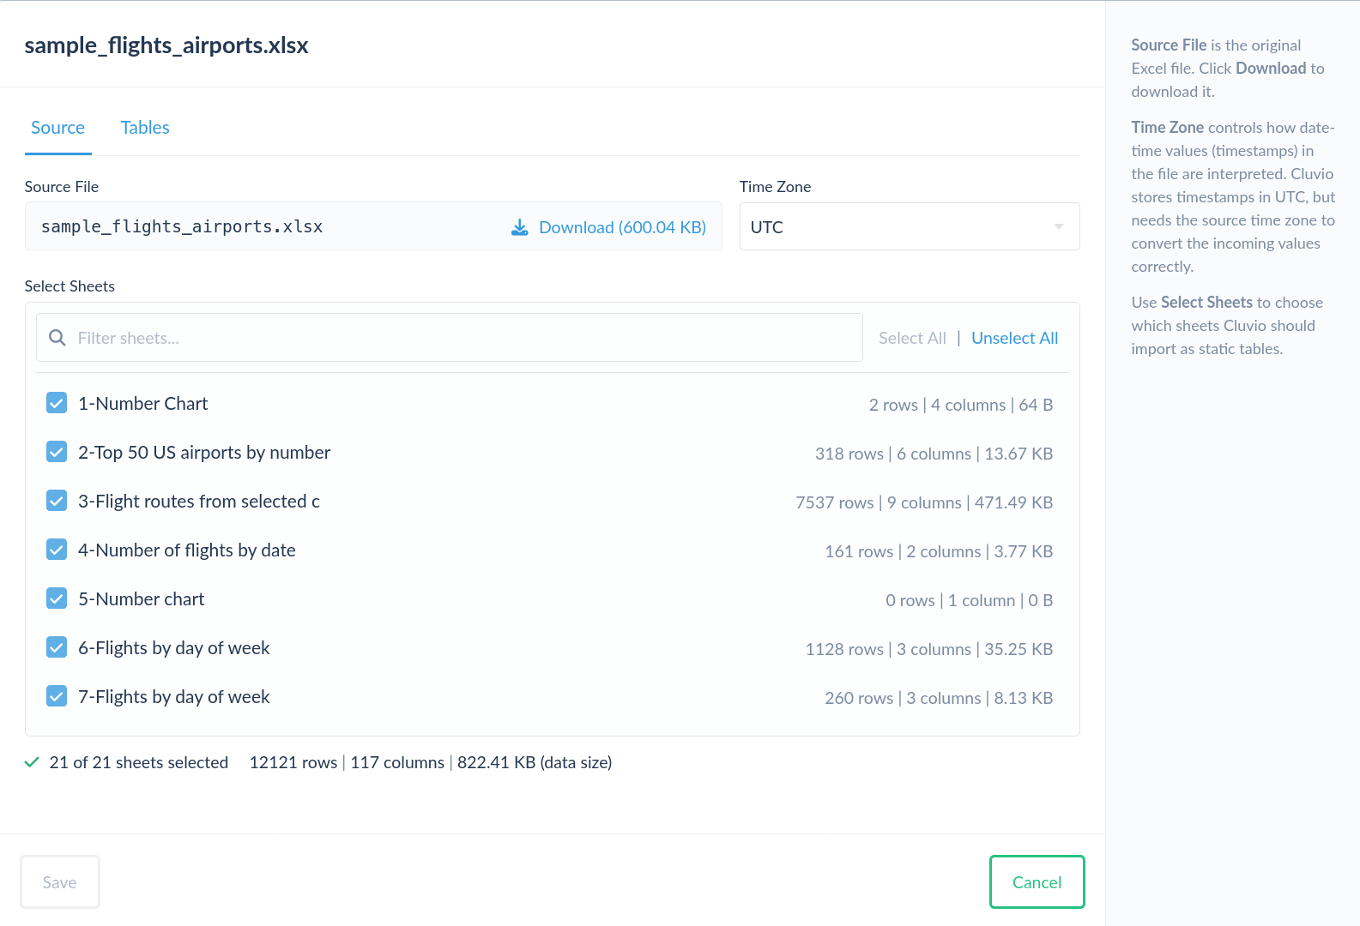Toggle the 3-Flight routes sheet checkbox
Image resolution: width=1360 pixels, height=926 pixels.
57,501
